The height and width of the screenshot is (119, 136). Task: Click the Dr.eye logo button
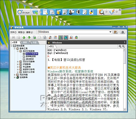24,12
